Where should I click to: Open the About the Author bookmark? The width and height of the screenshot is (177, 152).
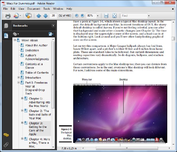pyautogui.click(x=36, y=45)
